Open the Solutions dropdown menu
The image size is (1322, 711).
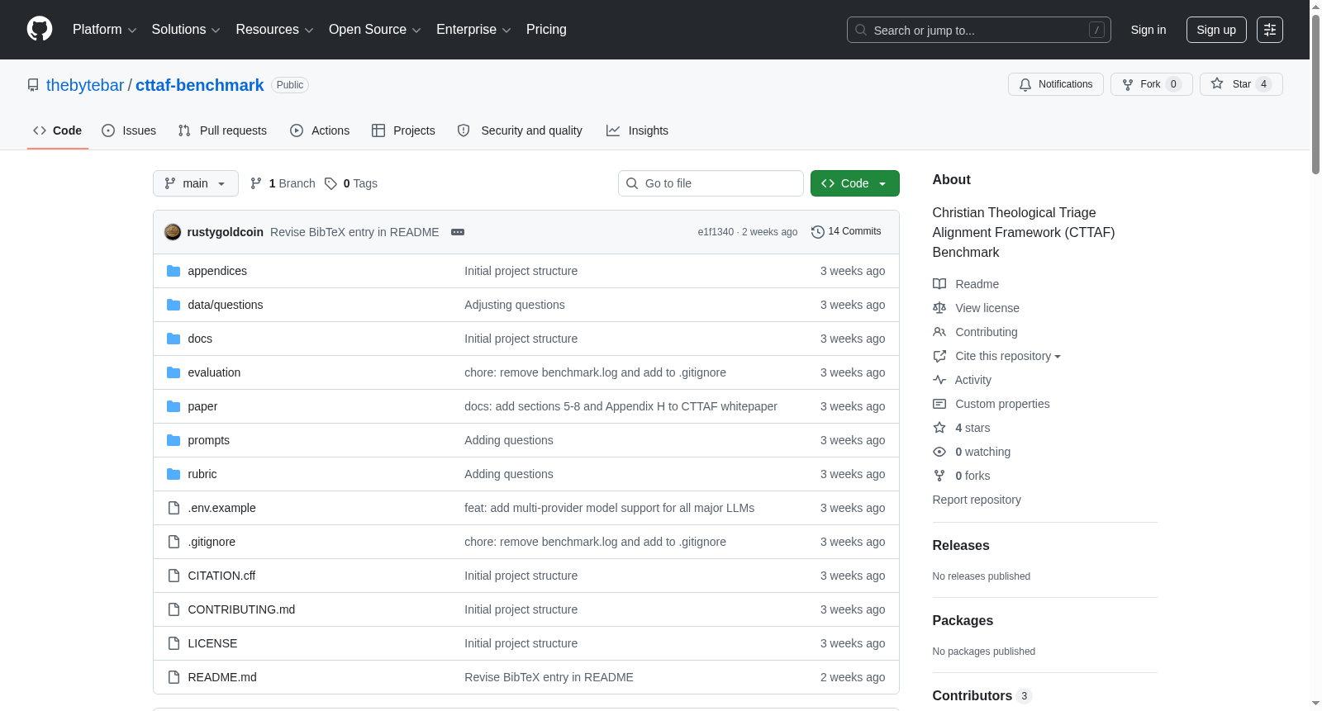[x=186, y=30]
